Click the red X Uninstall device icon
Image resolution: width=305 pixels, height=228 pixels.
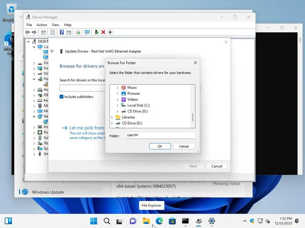pyautogui.click(x=103, y=32)
